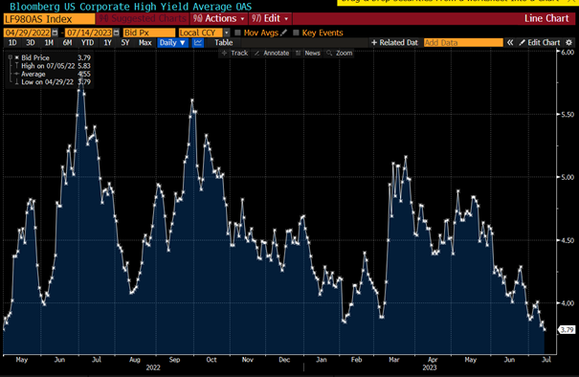Switch to the Table view

click(224, 43)
